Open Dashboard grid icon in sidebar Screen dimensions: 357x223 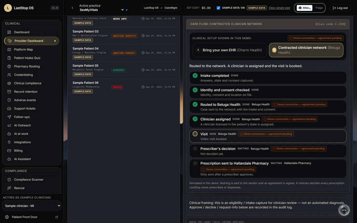point(9,32)
